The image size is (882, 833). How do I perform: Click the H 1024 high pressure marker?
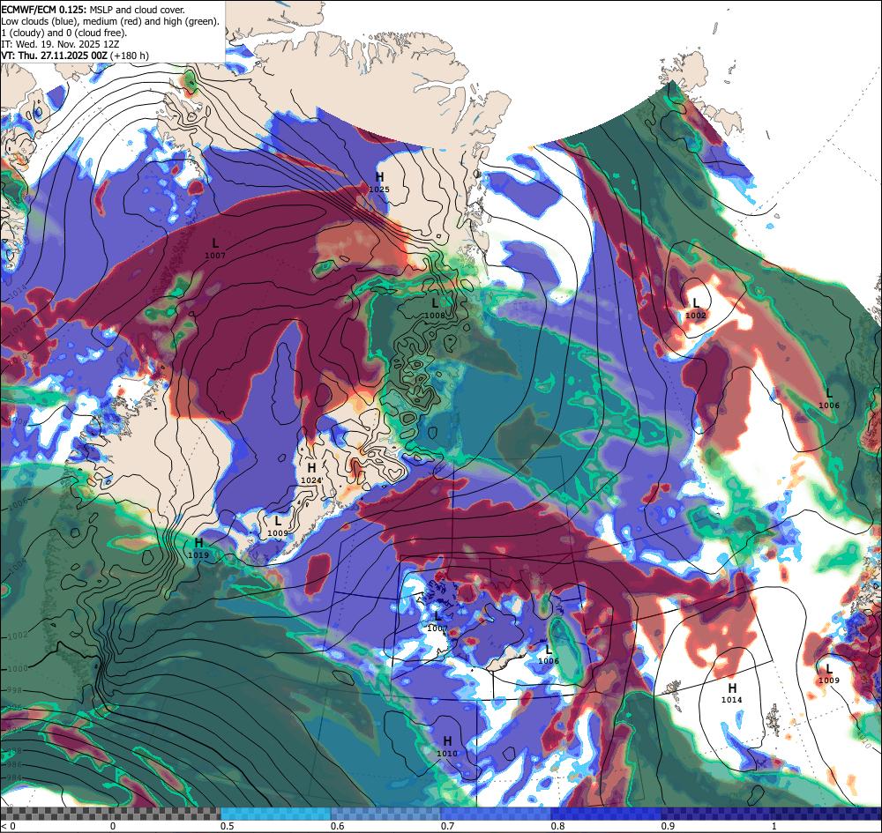click(x=311, y=473)
